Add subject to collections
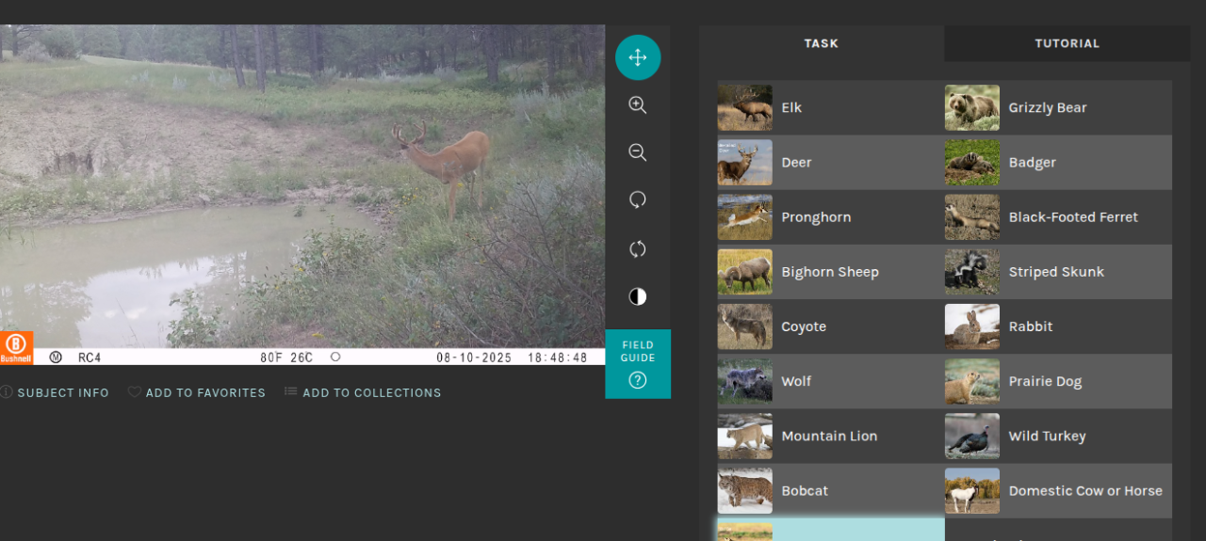The width and height of the screenshot is (1206, 541). [x=363, y=392]
